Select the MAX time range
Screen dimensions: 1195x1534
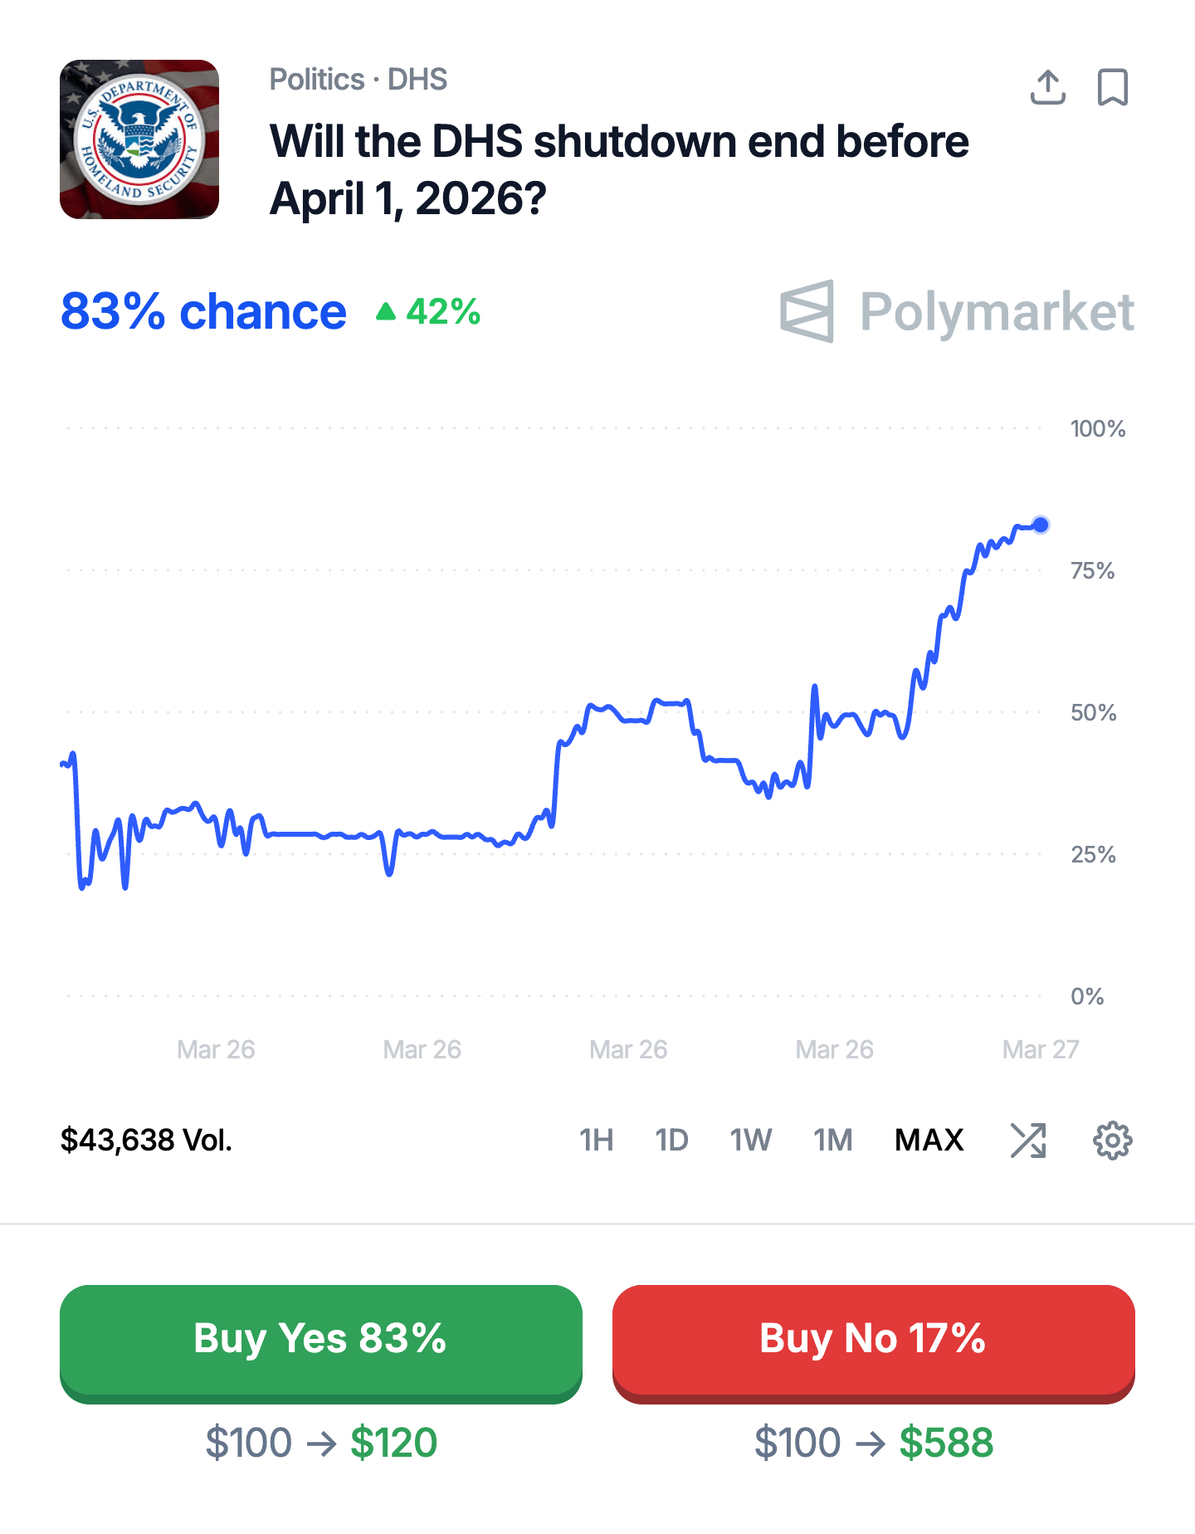coord(929,1140)
